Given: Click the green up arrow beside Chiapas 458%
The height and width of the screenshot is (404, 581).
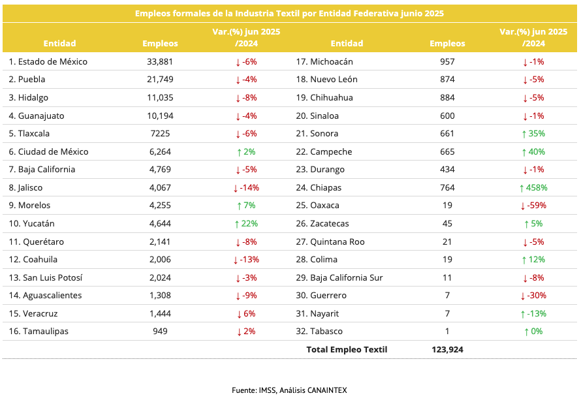Looking at the screenshot, I should point(520,188).
